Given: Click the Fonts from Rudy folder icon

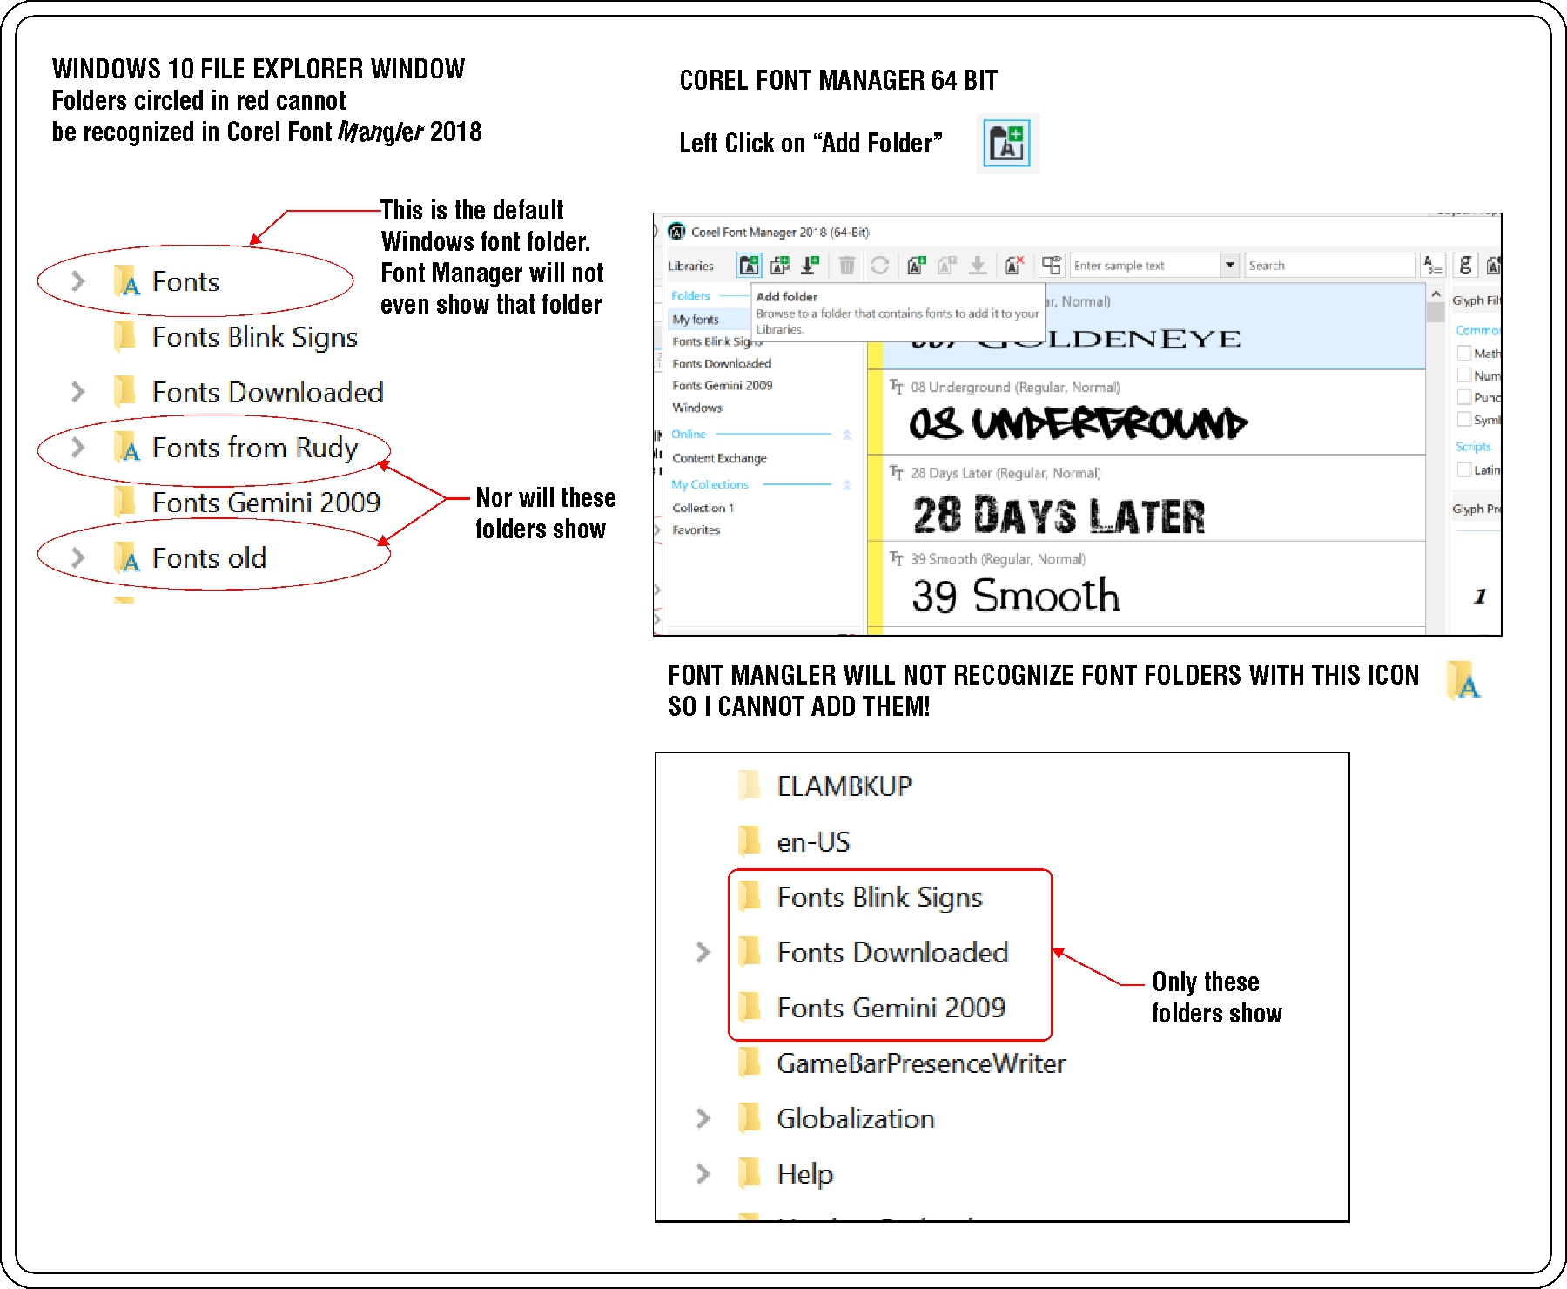Looking at the screenshot, I should (127, 447).
